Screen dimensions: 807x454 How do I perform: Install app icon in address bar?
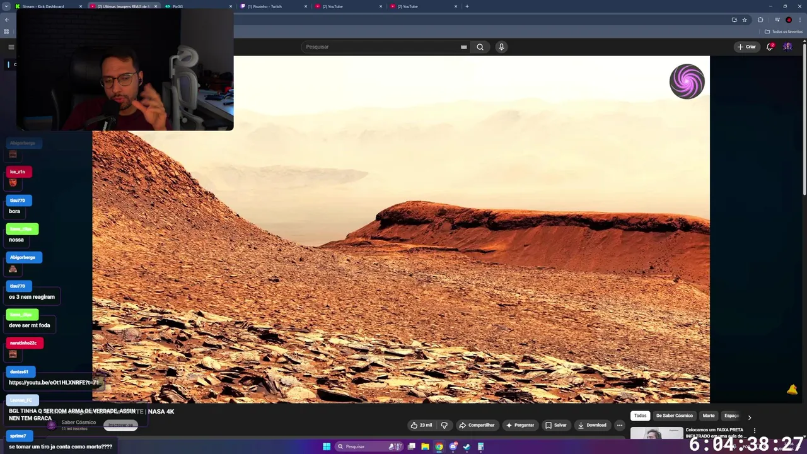pos(734,20)
